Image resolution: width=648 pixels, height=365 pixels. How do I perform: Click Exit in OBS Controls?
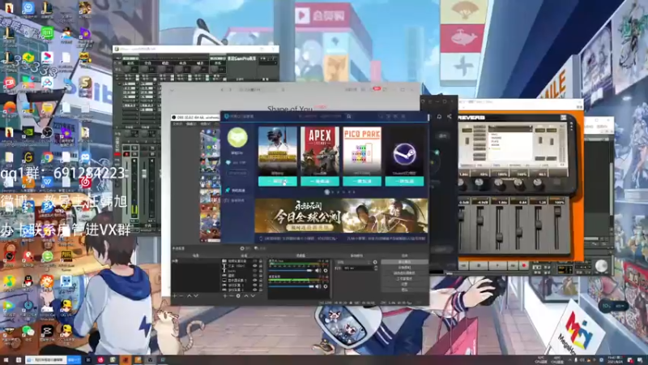pyautogui.click(x=405, y=290)
